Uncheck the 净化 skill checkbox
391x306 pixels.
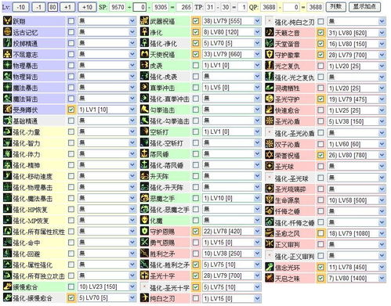(195, 32)
